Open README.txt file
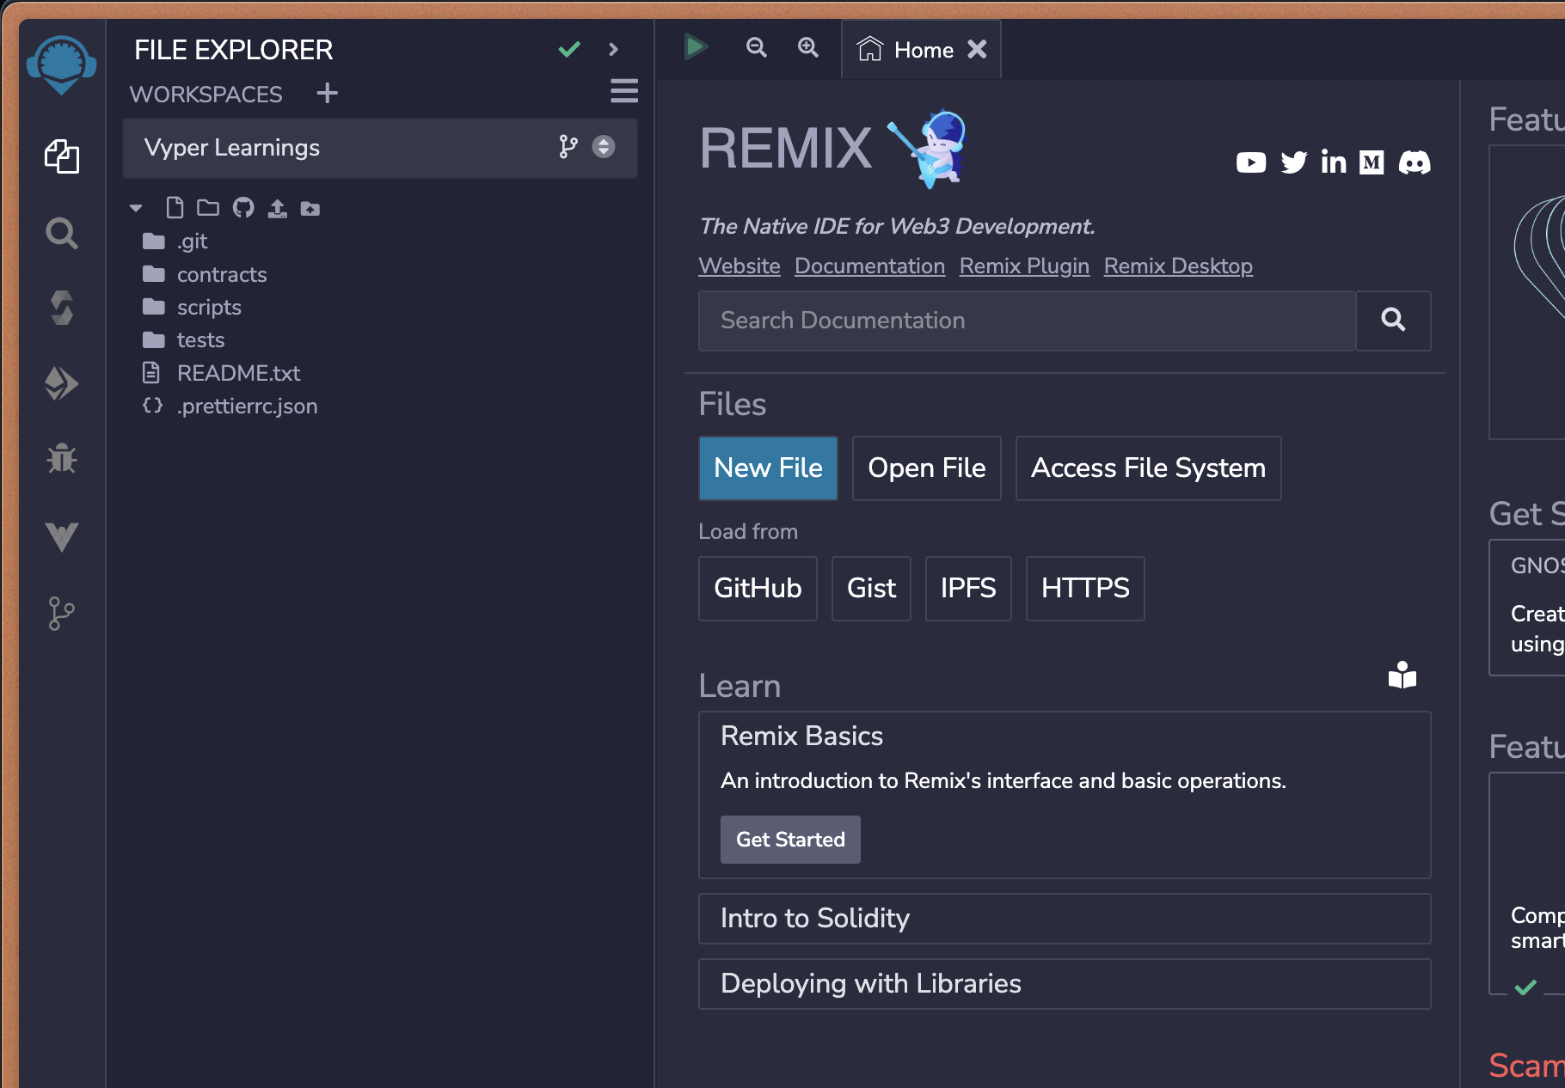 pyautogui.click(x=238, y=373)
